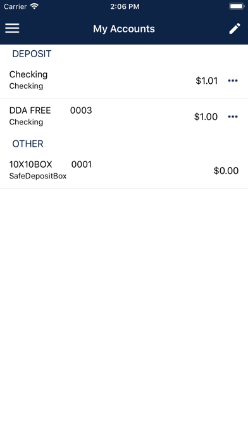Viewport: 248px width, 442px height.
Task: Open more options for $1.01 Checking account
Action: [233, 81]
